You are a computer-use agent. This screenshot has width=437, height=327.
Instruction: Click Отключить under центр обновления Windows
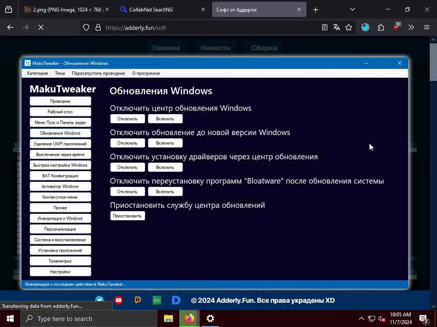(x=127, y=119)
